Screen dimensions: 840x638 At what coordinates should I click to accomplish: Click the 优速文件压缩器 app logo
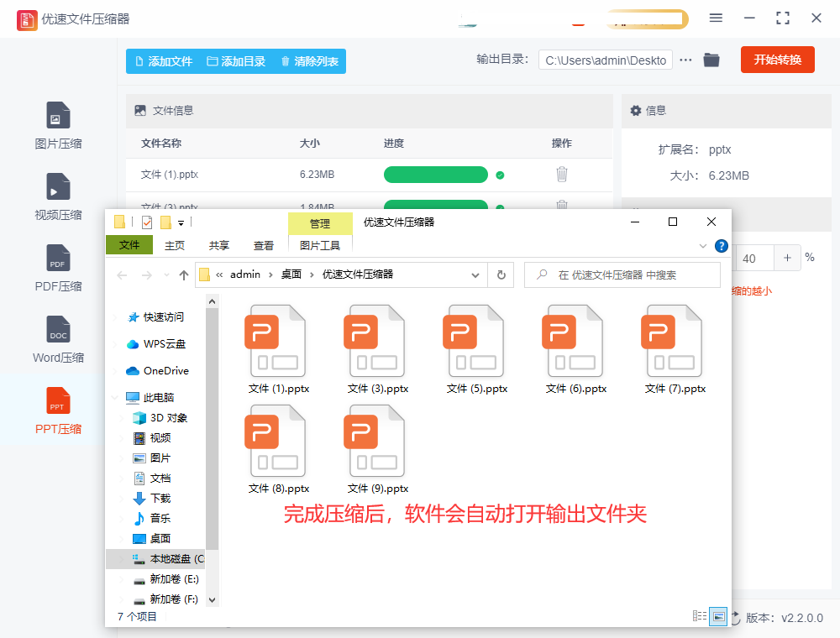[x=27, y=20]
